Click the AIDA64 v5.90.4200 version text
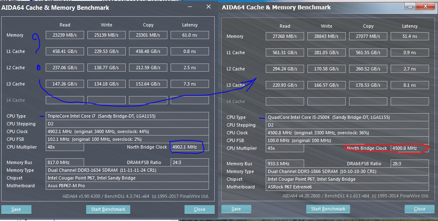This screenshot has width=438, height=221. tap(136, 196)
